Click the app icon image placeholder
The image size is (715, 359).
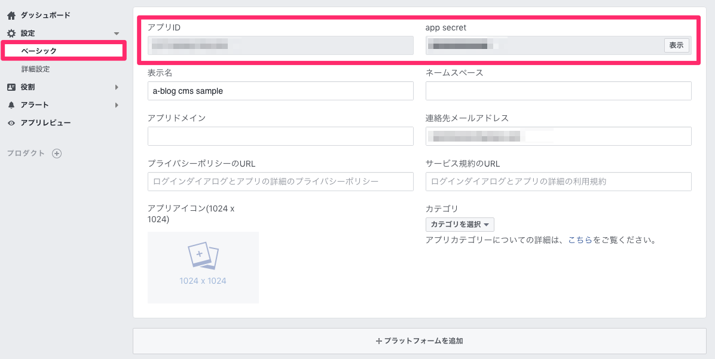coord(203,267)
